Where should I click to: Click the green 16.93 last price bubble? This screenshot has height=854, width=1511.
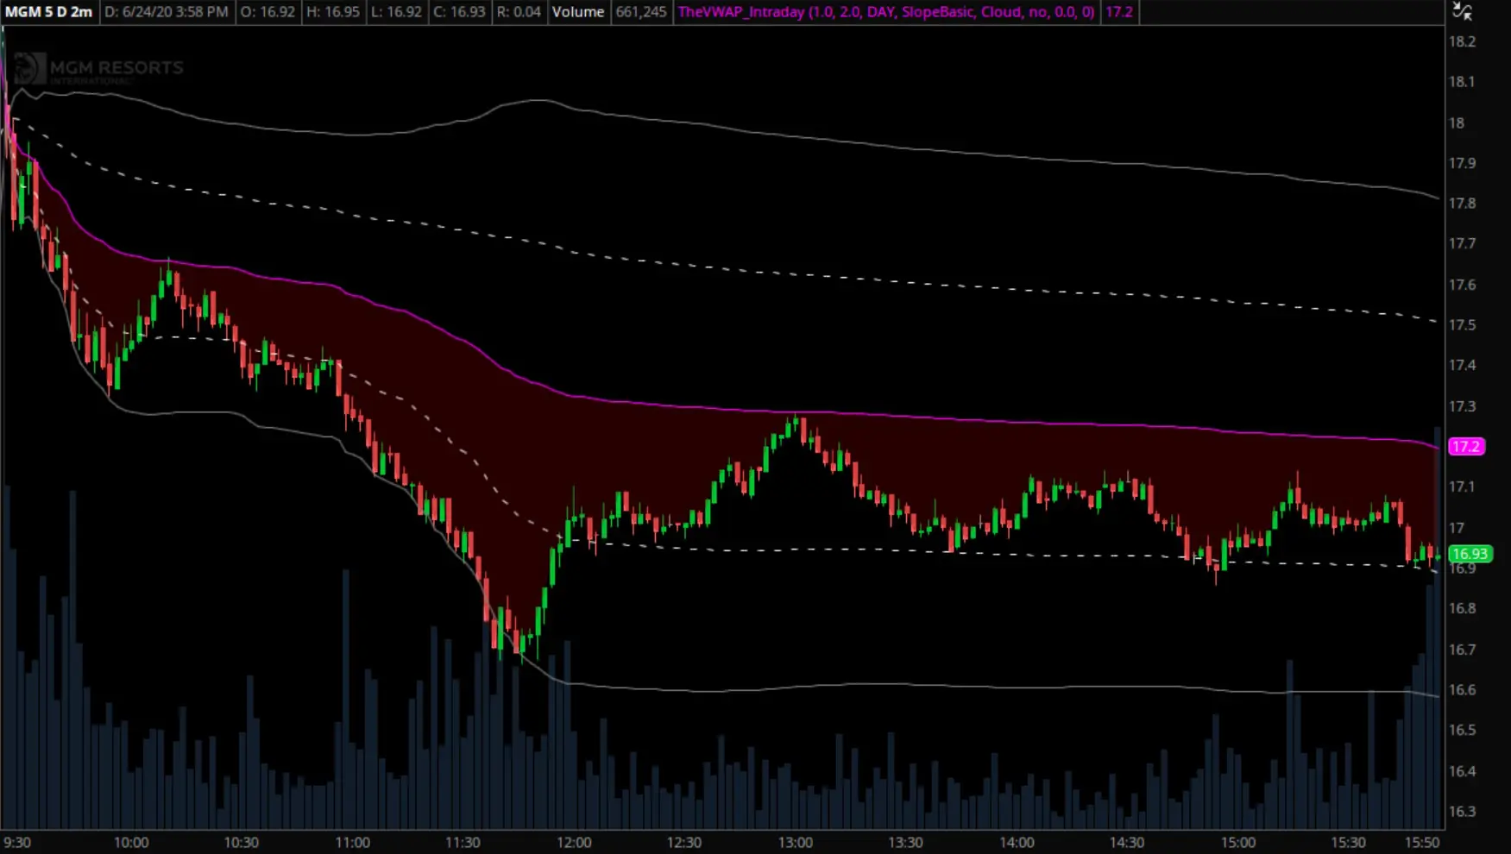tap(1470, 554)
